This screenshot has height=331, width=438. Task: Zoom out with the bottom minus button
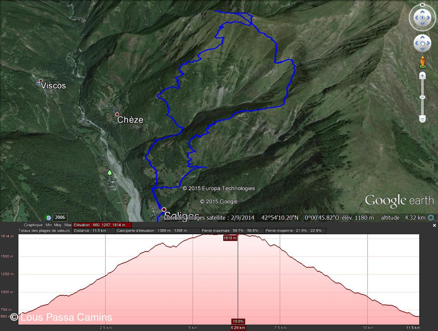coord(423,119)
